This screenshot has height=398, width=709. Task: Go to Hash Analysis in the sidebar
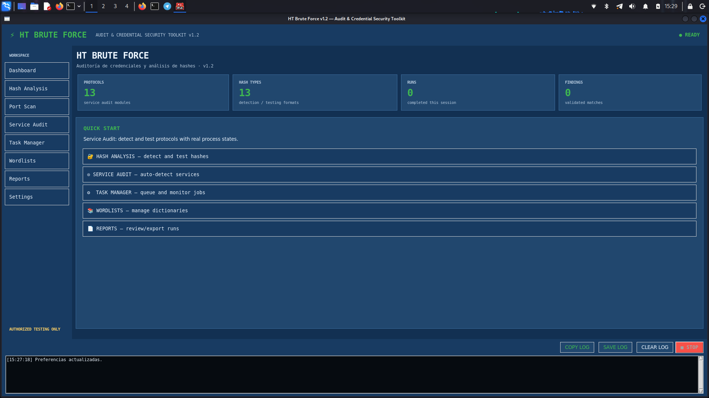(37, 88)
